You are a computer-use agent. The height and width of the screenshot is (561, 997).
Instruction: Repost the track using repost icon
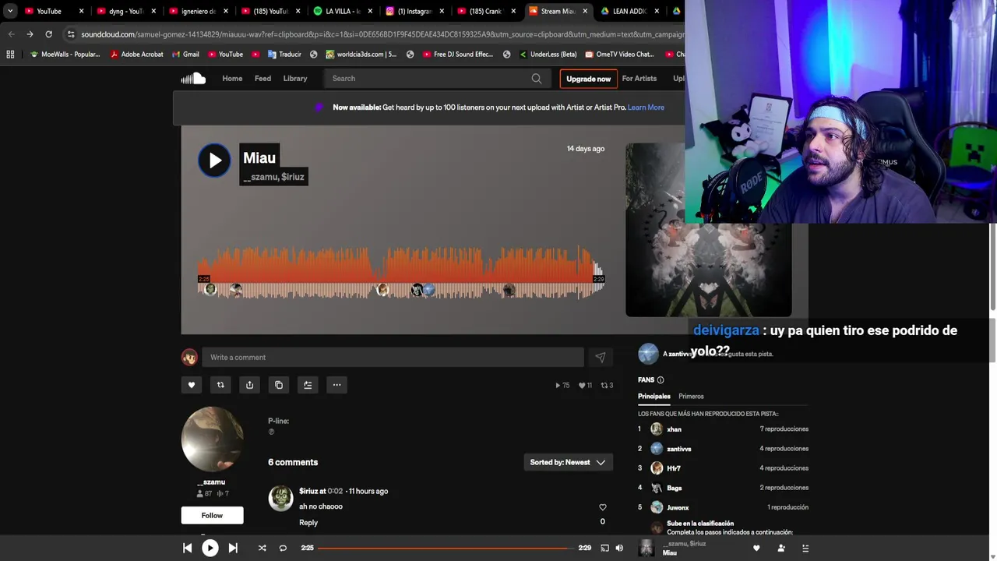(220, 385)
